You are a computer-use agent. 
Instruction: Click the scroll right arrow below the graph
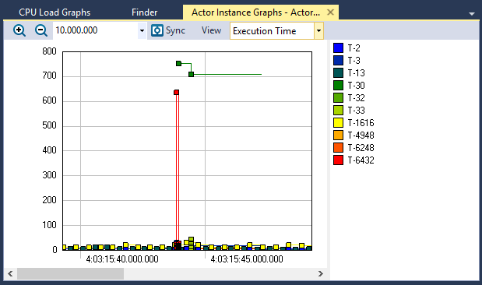(x=321, y=273)
